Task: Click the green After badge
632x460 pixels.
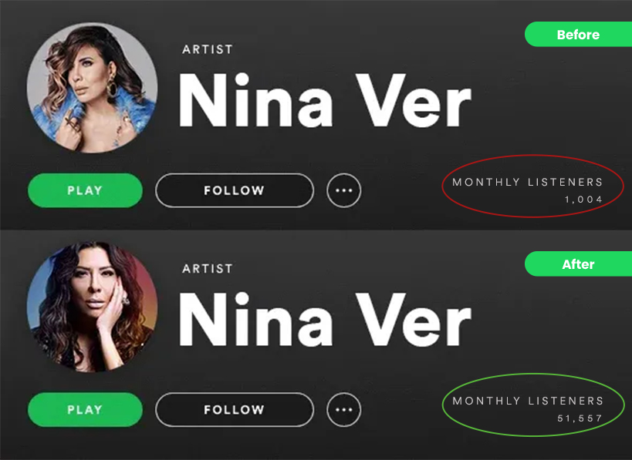Action: 579,264
